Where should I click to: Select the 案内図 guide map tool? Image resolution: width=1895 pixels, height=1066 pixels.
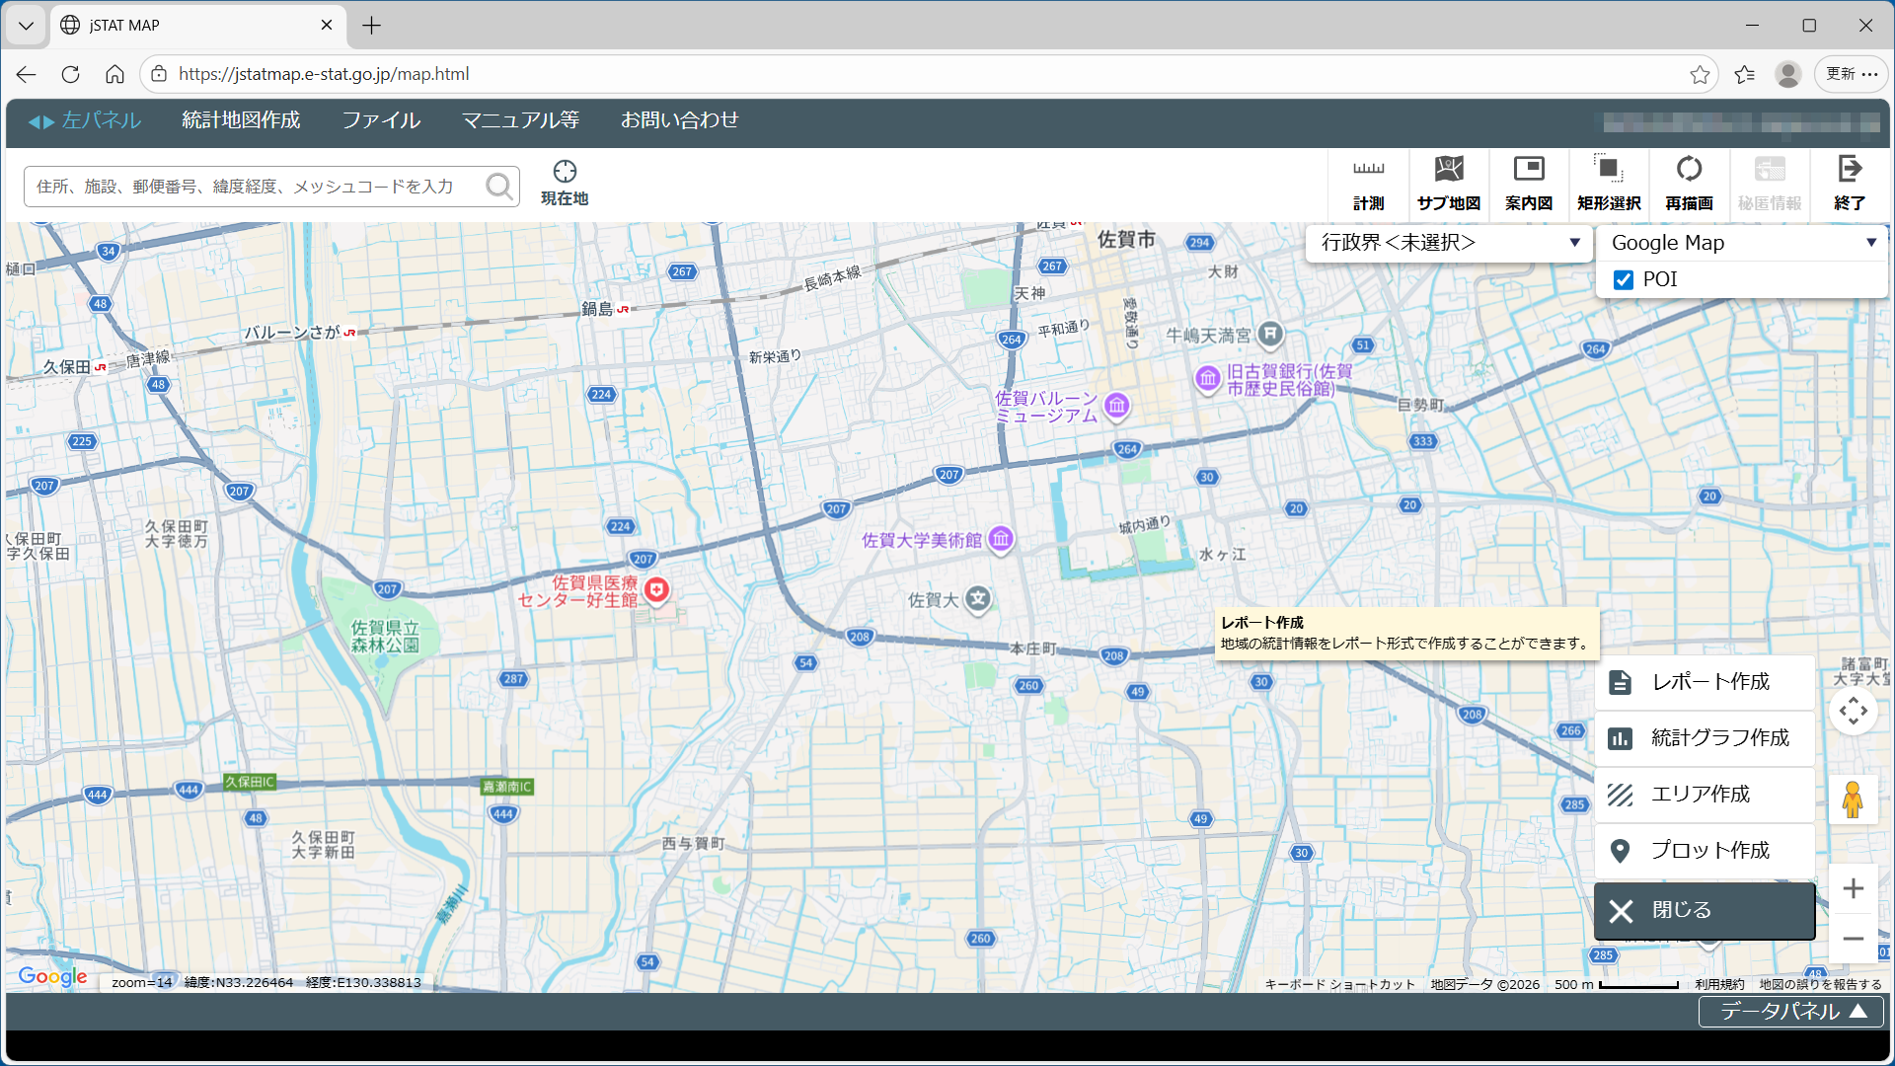coord(1529,185)
